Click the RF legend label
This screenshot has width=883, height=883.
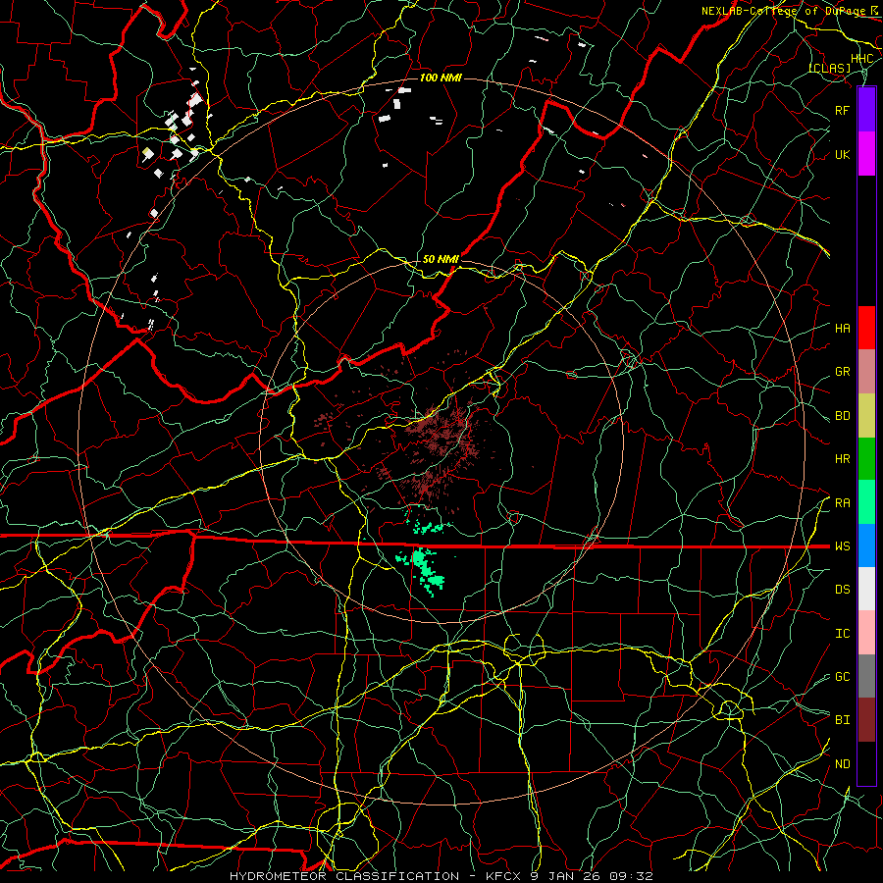click(842, 110)
